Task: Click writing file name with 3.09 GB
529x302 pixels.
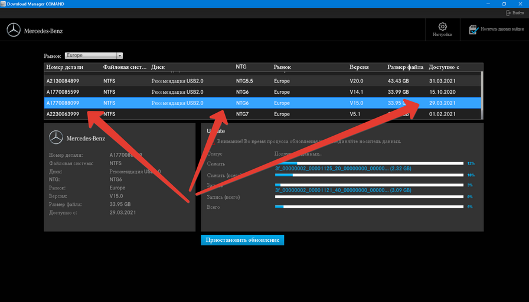Action: (x=343, y=190)
